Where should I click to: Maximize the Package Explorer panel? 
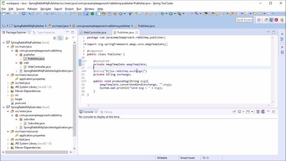[x=72, y=32]
